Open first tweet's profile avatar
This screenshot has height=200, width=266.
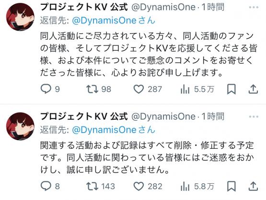(x=20, y=17)
